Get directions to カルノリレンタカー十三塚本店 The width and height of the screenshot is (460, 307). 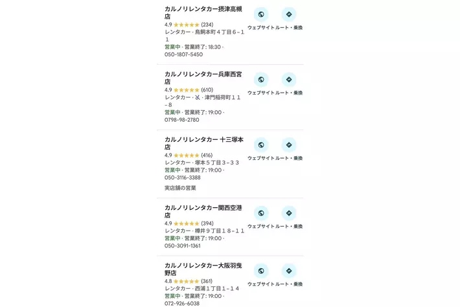289,145
